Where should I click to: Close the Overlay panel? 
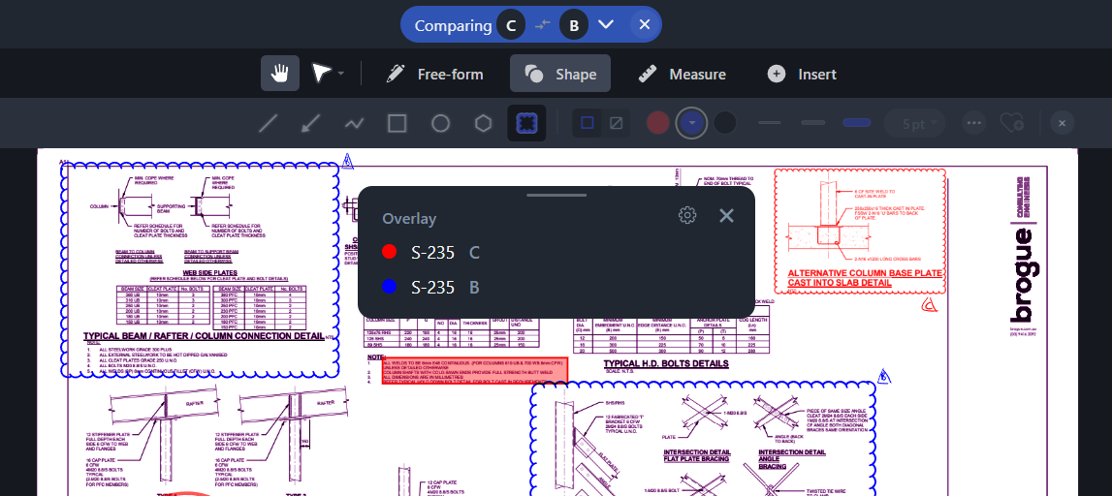click(x=726, y=215)
